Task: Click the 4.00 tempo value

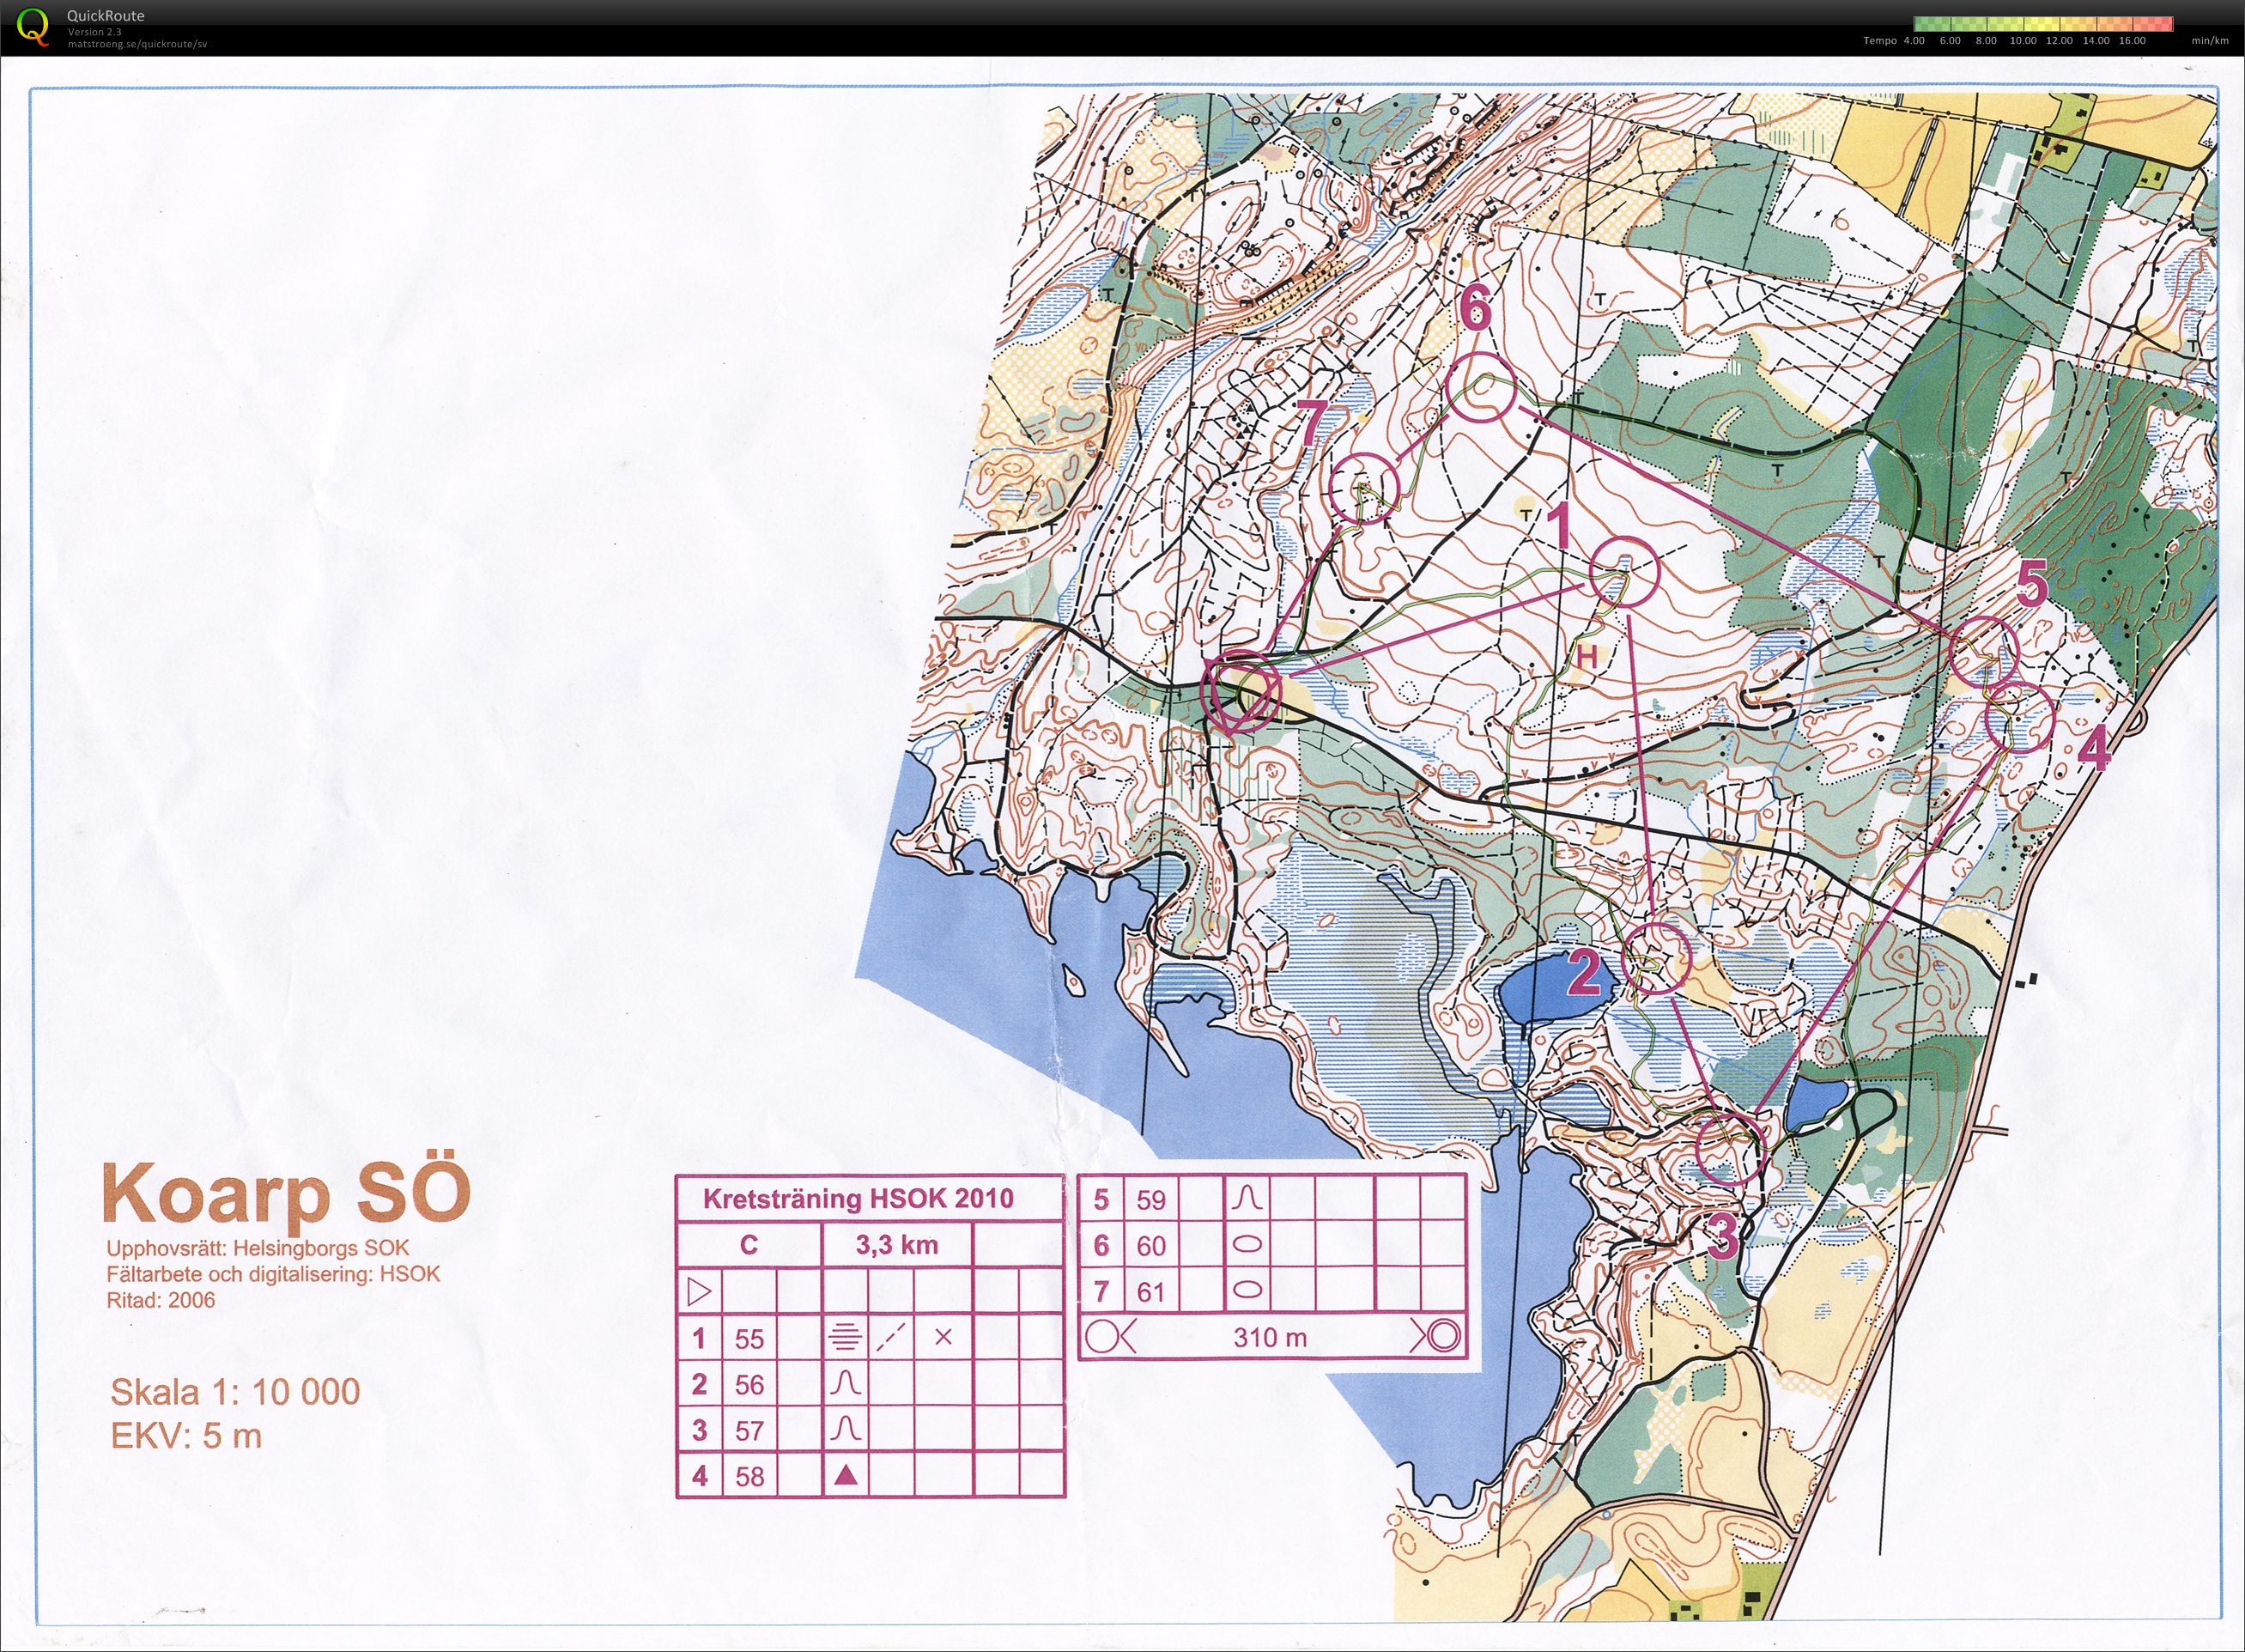Action: coord(1914,41)
